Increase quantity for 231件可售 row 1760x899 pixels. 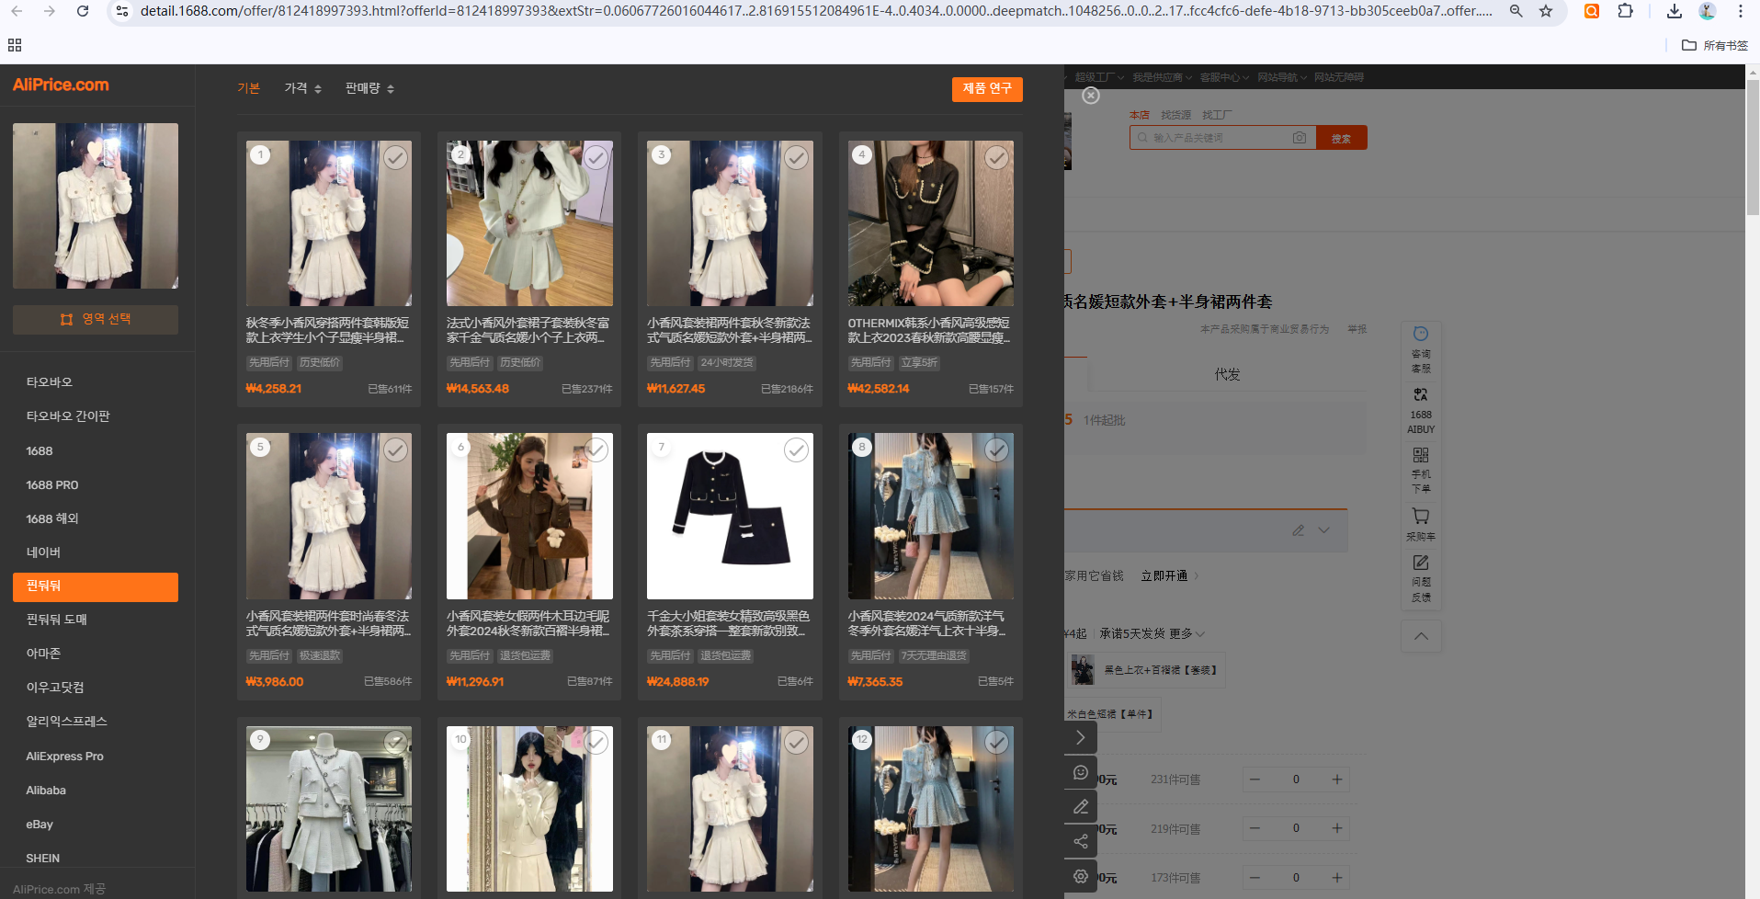1337,780
